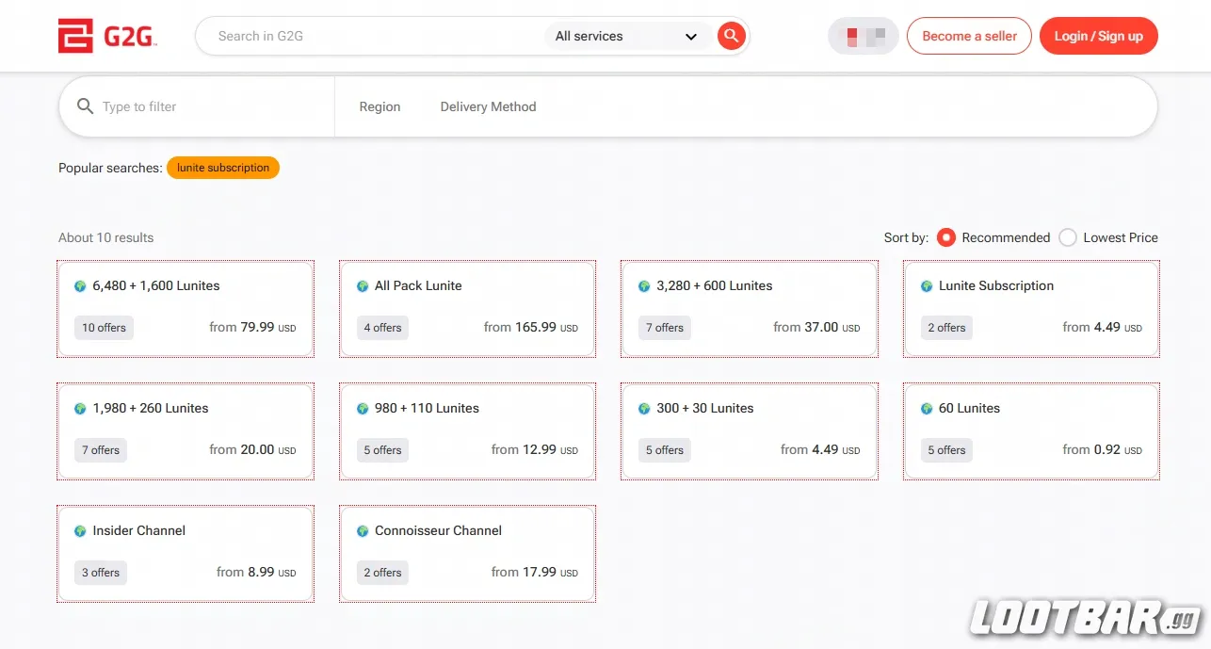1211x649 pixels.
Task: Click the lunite subscription popular search tag
Action: (223, 168)
